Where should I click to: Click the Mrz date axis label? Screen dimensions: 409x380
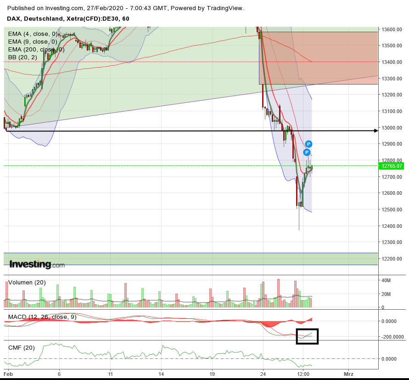pyautogui.click(x=348, y=374)
